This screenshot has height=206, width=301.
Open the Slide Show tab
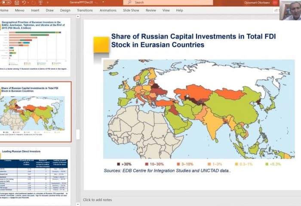131,10
